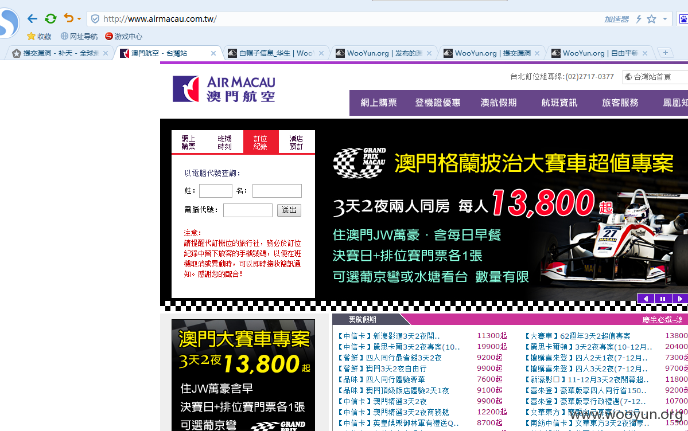Switch to WooYun.org 提交漏洞 tab

click(x=487, y=53)
